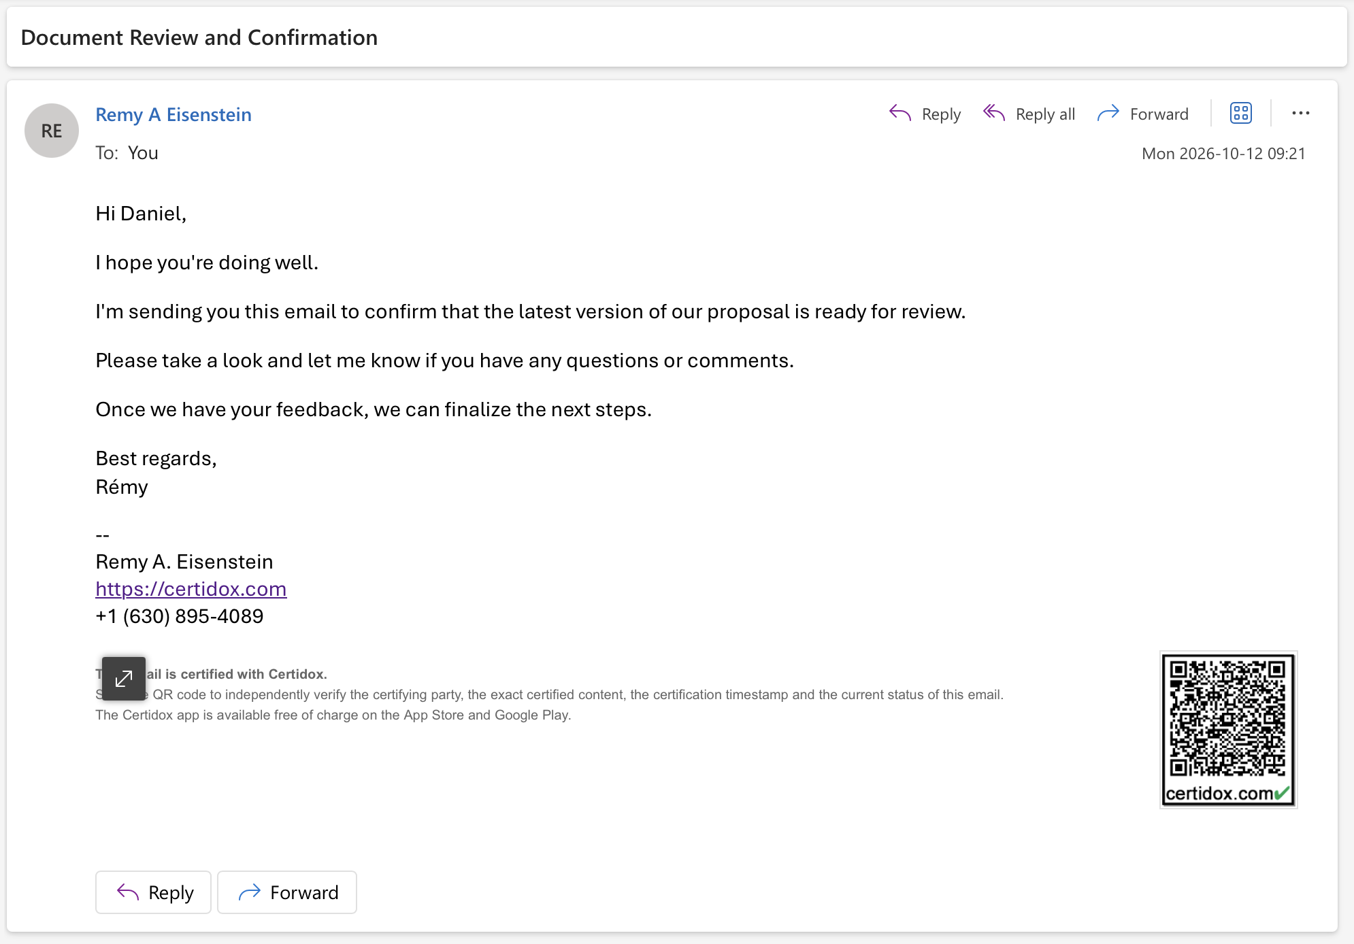Forward the email from the header toolbar
The height and width of the screenshot is (944, 1354).
(x=1143, y=114)
